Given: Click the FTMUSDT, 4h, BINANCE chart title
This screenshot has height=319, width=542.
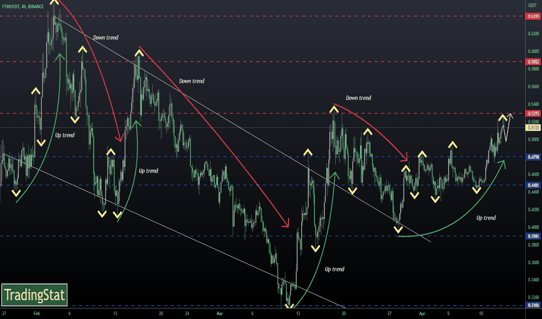Looking at the screenshot, I should click(23, 6).
